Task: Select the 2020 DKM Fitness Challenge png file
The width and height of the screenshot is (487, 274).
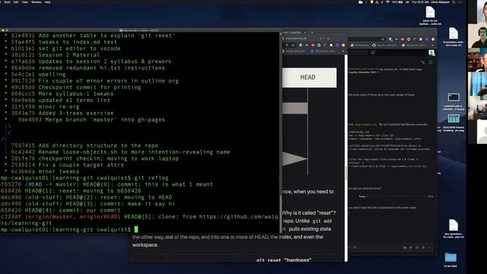Action: pyautogui.click(x=454, y=123)
